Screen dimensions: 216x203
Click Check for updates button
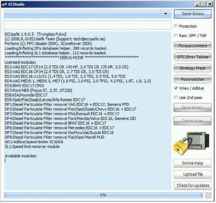click(x=193, y=185)
